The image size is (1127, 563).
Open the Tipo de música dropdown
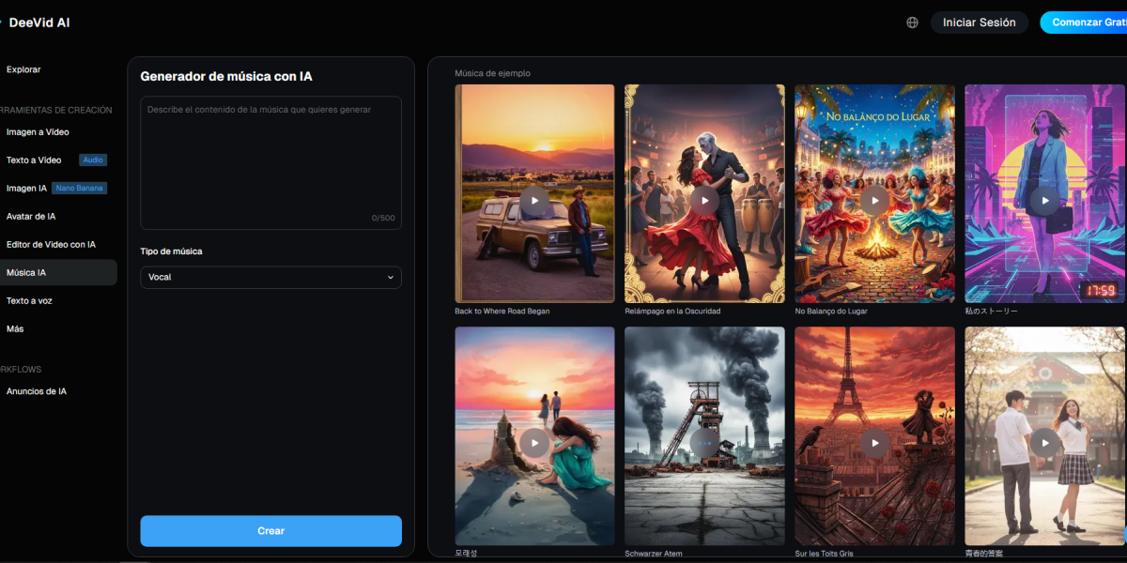(x=270, y=278)
